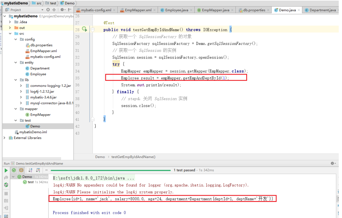Viewport: 342px width, 218px height.
Task: Click the dump threads camera icon
Action: [x=6, y=200]
